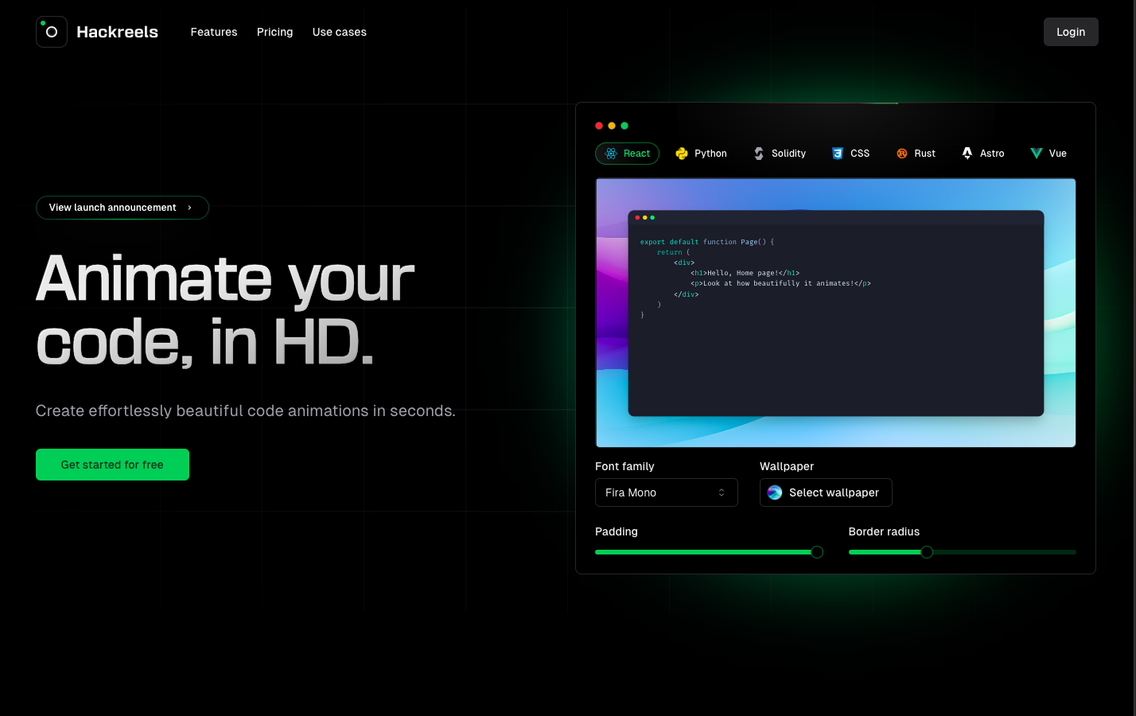The image size is (1136, 716).
Task: Click the Astro rocket icon
Action: click(x=967, y=153)
